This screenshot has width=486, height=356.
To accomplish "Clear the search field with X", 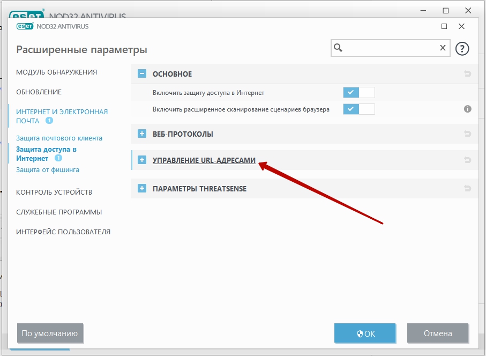I will (x=443, y=48).
